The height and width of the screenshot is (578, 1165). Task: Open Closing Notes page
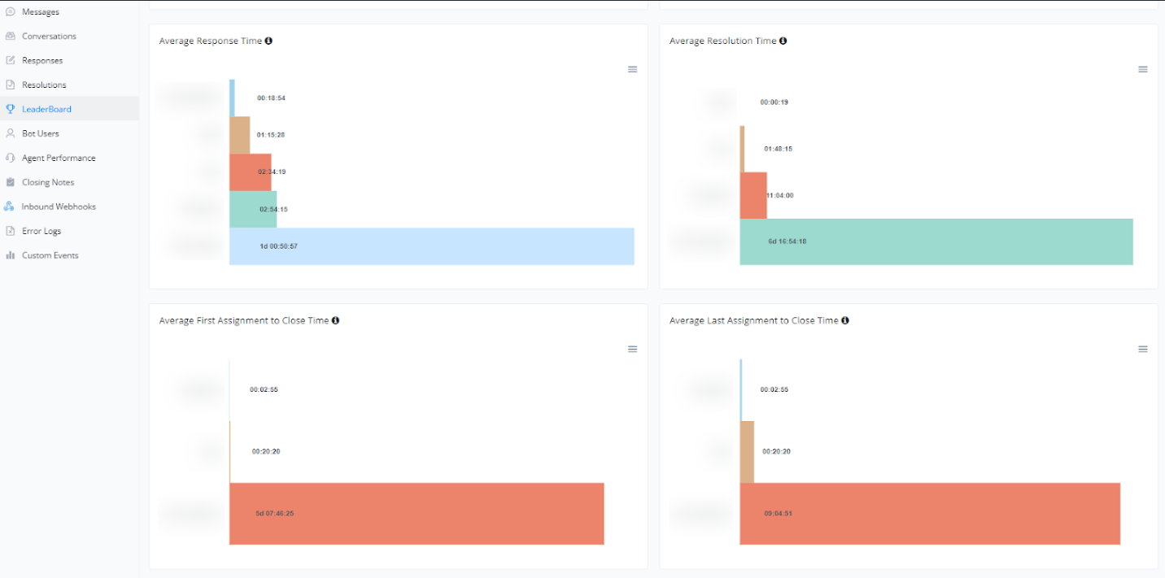click(x=48, y=183)
